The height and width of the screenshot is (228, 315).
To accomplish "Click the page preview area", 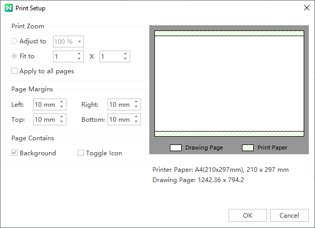I will coord(229,84).
